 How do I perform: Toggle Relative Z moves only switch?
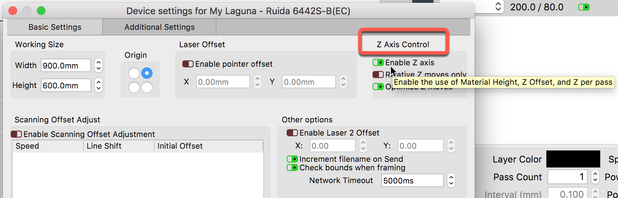378,75
